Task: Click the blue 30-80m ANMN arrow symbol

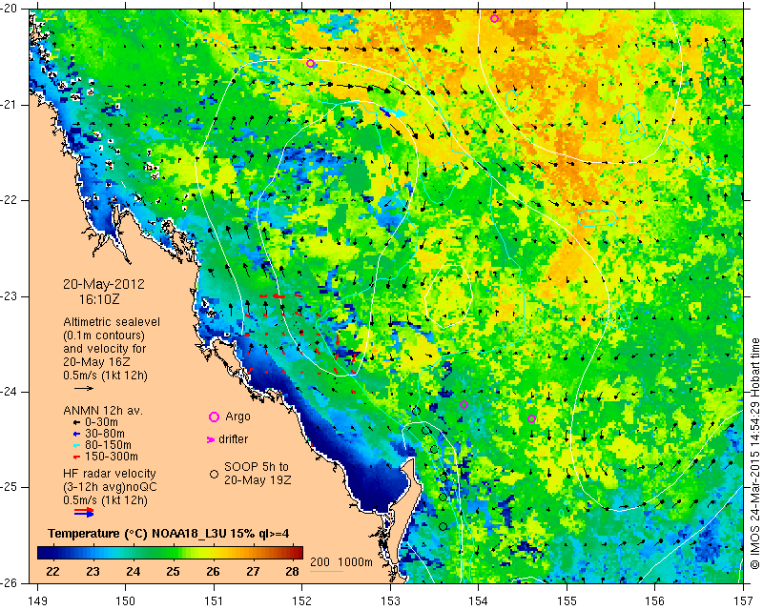Action: coord(76,434)
